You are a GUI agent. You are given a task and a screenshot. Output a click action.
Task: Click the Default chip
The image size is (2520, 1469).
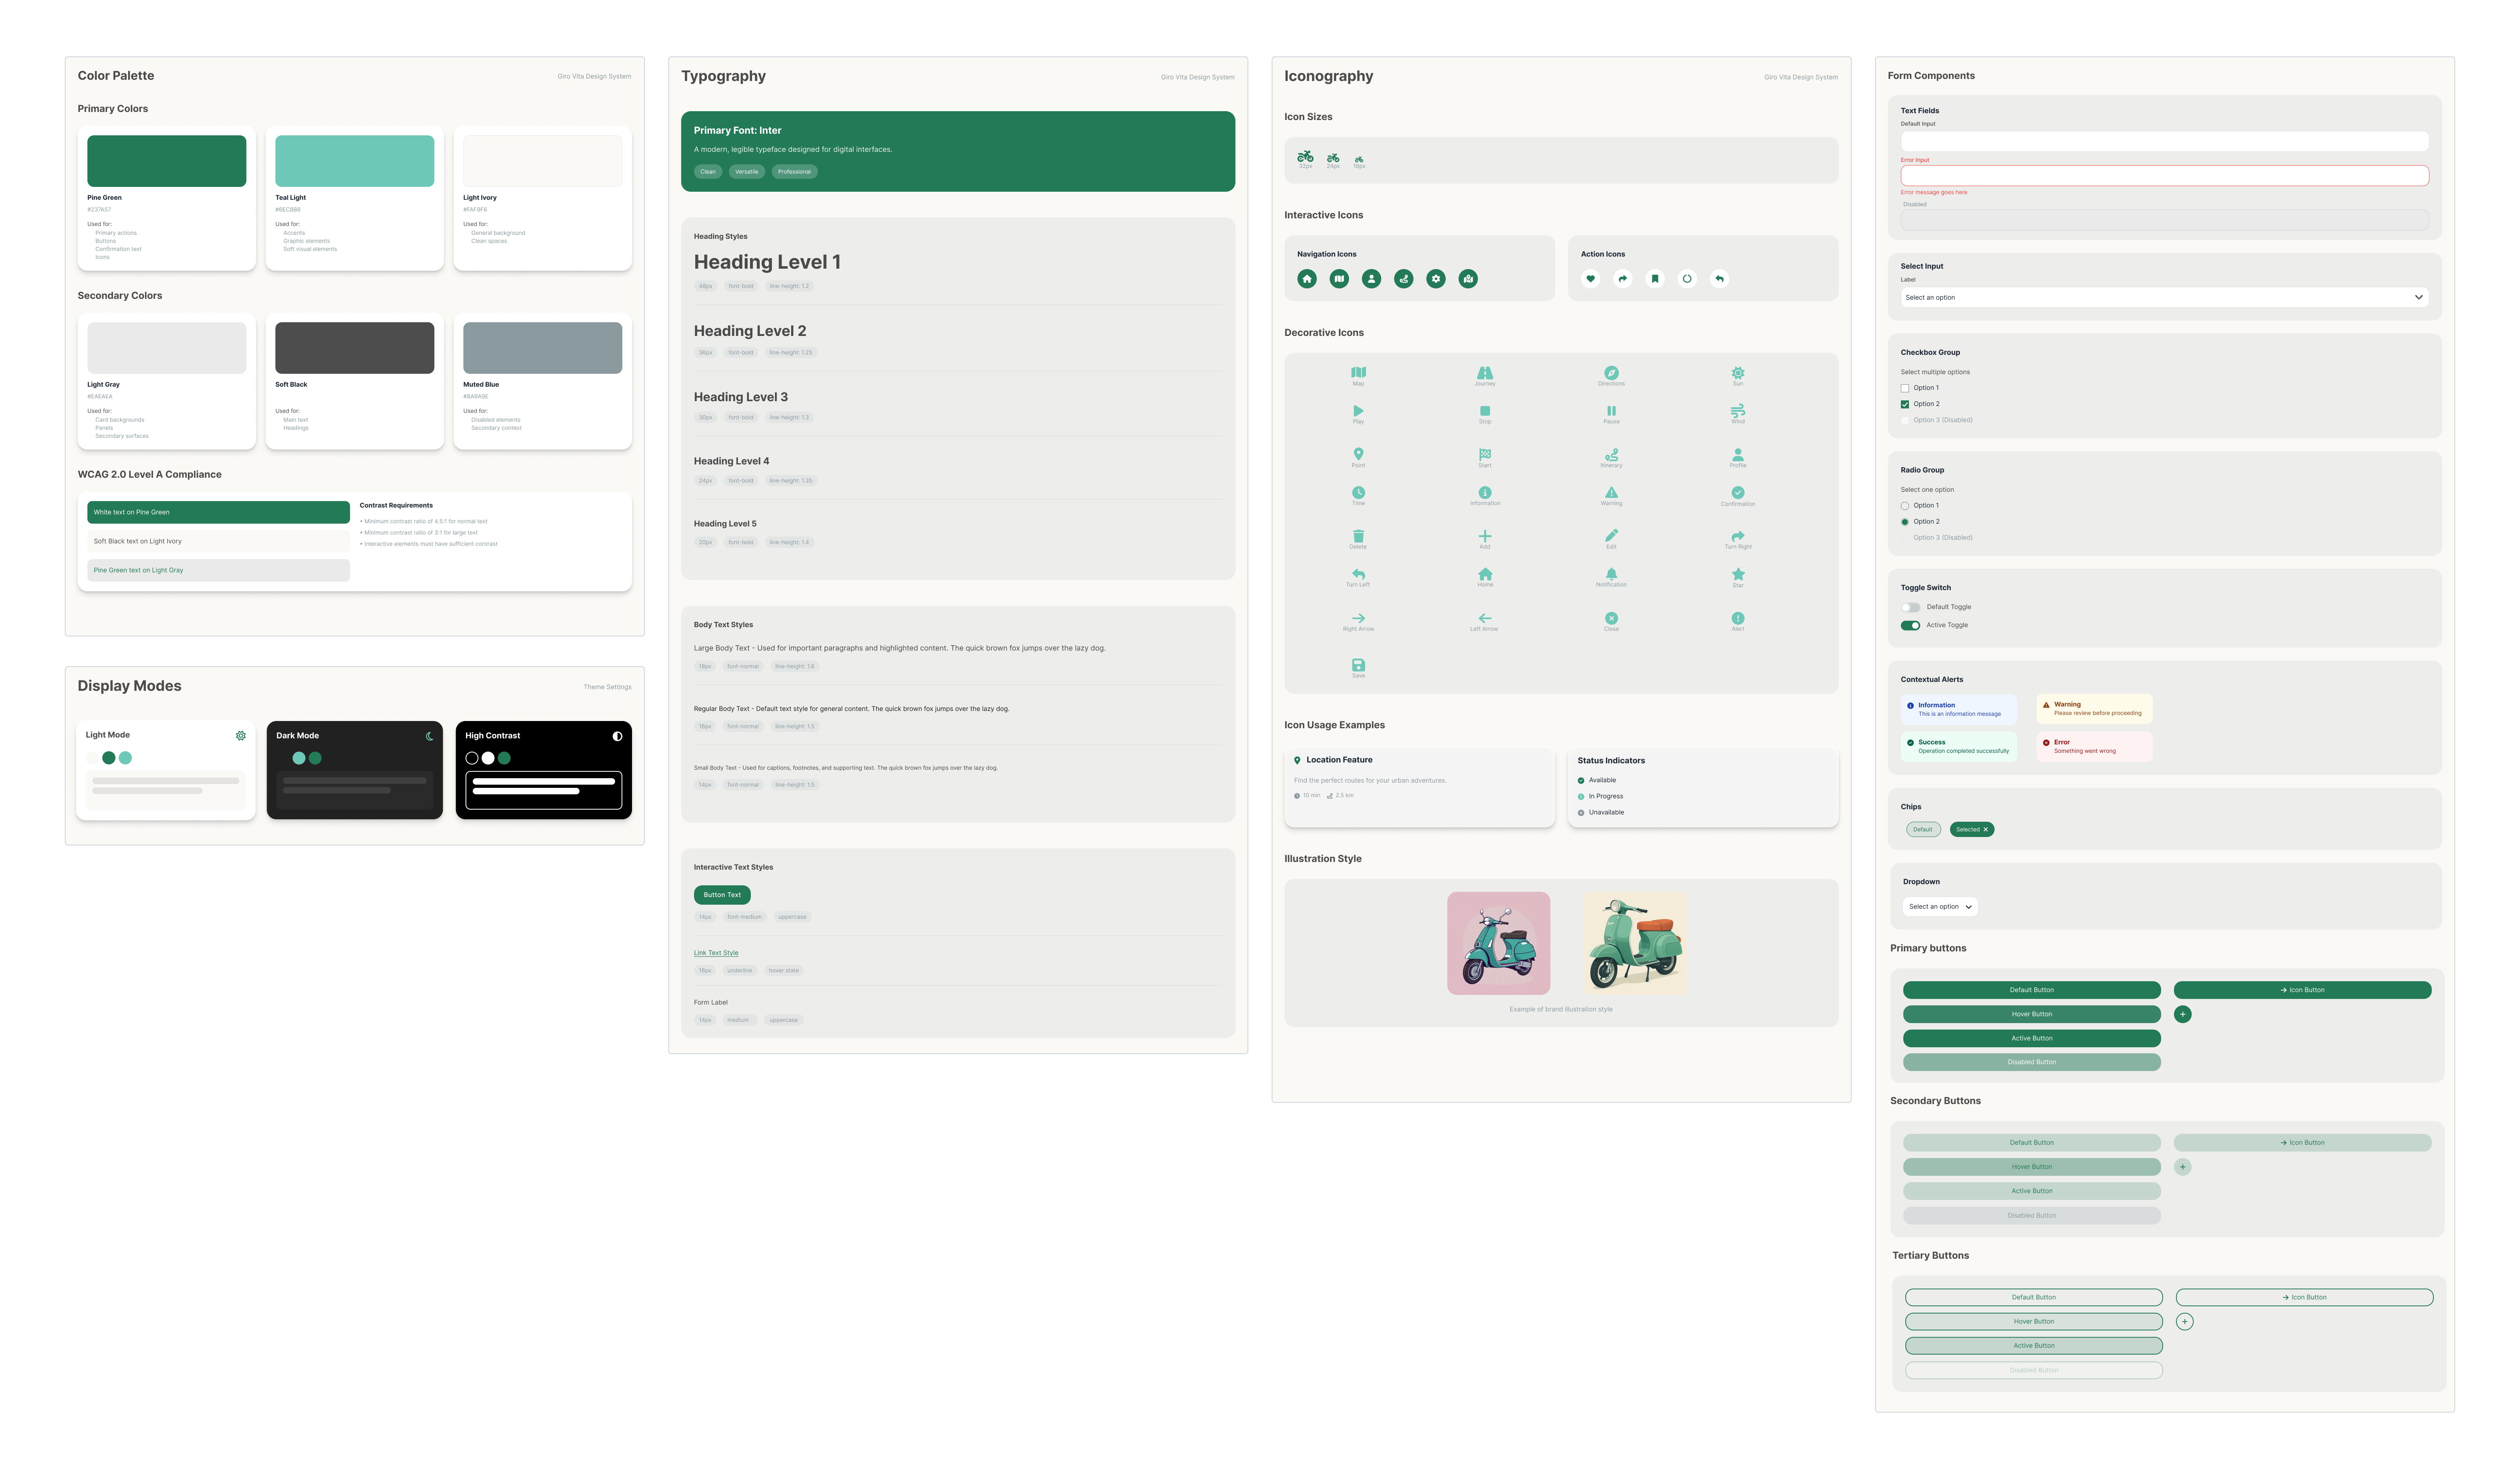click(1923, 829)
